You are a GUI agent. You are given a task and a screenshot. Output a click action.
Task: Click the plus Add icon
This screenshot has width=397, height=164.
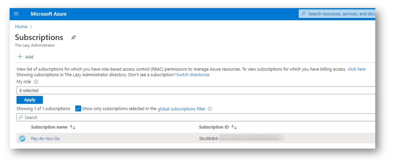point(20,57)
